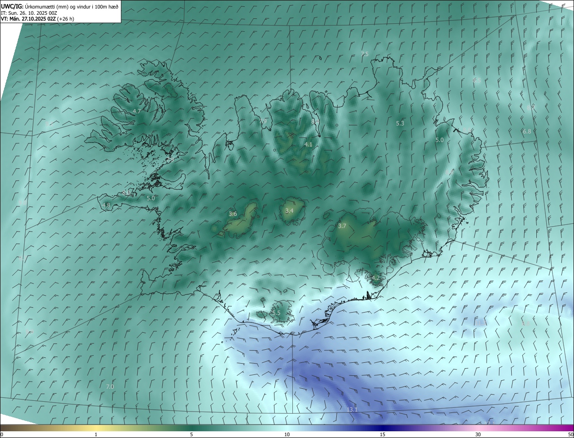The image size is (574, 438).
Task: Click the 4.1 value label in north Iceland
Action: [x=308, y=144]
